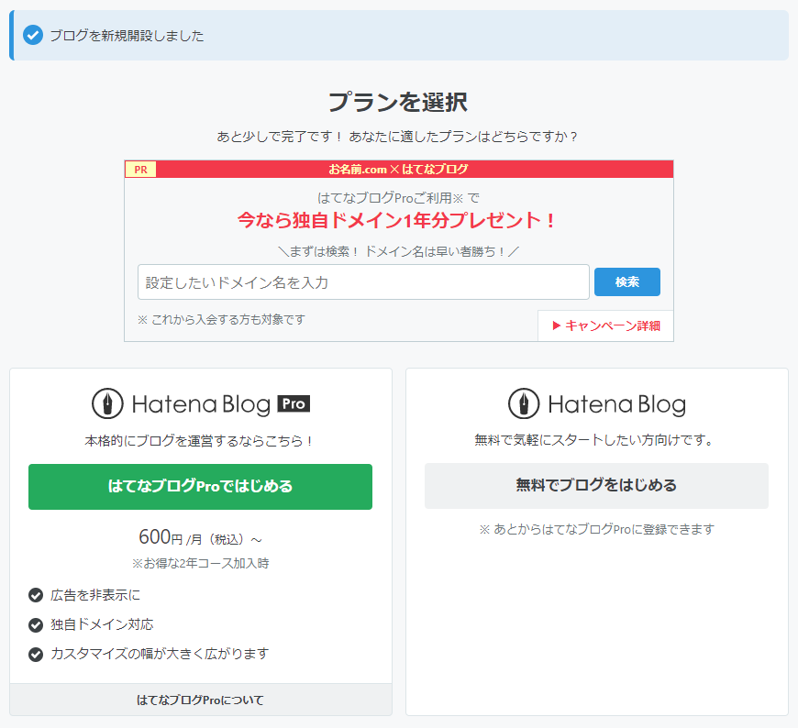Click the ※お得な2年コース加入時 note
The width and height of the screenshot is (798, 728).
click(201, 563)
